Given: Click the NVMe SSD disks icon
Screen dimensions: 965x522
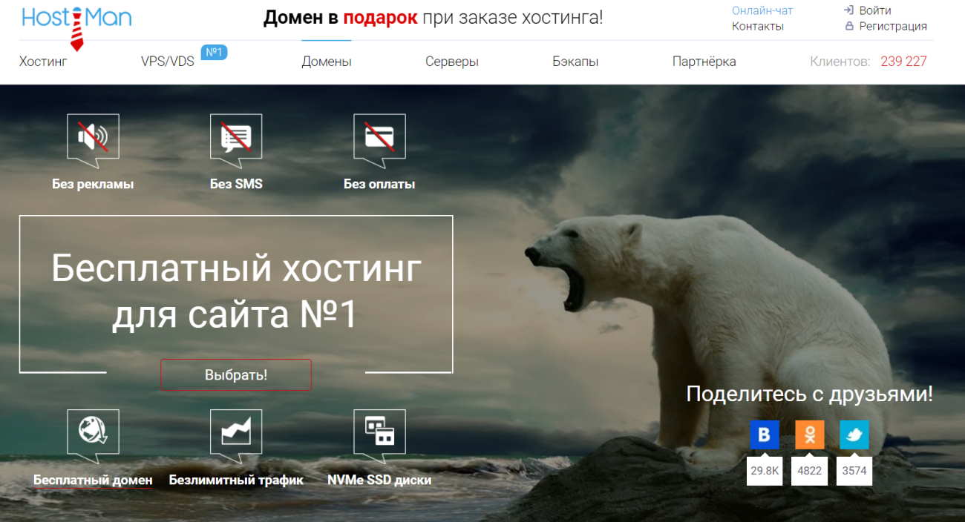Looking at the screenshot, I should (379, 432).
